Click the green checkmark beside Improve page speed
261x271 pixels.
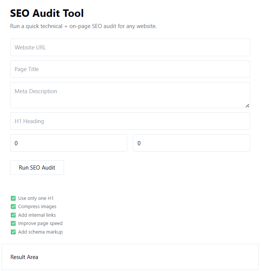13,223
